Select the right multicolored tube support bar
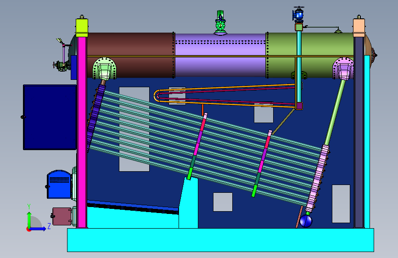This screenshot has height=258, width=398. 262,163
